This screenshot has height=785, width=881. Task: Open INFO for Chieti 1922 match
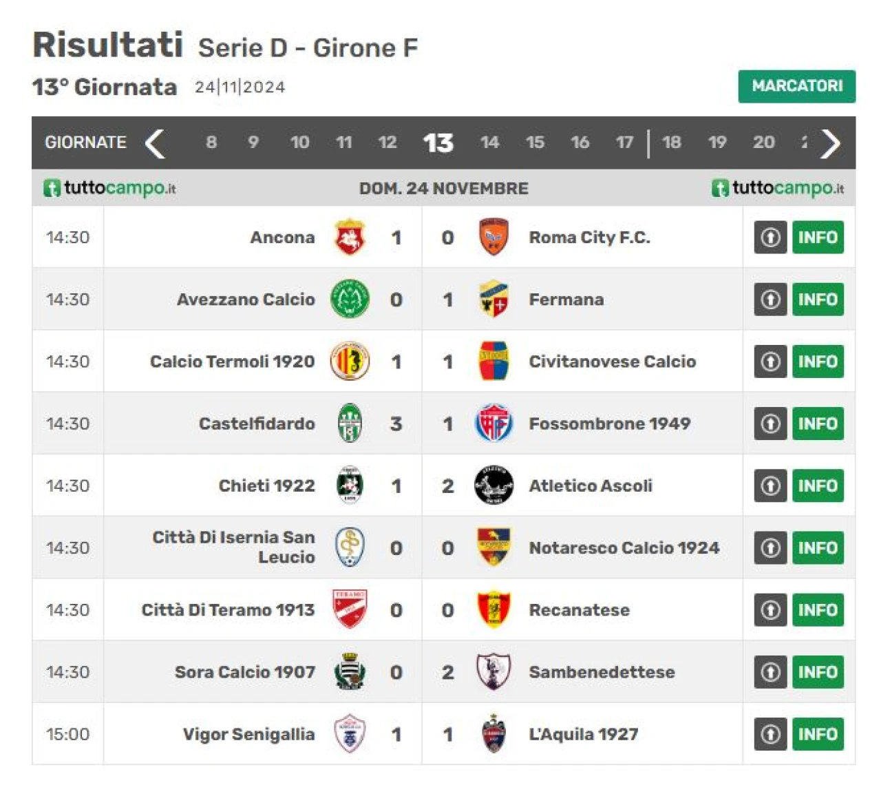[x=818, y=485]
